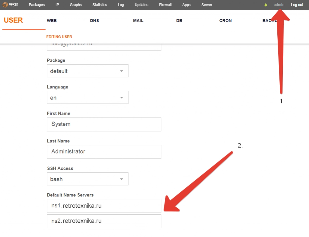Expand the Package dropdown
Image resolution: width=309 pixels, height=237 pixels.
pos(88,71)
